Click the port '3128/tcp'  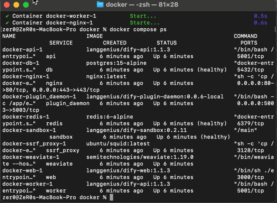(250, 150)
